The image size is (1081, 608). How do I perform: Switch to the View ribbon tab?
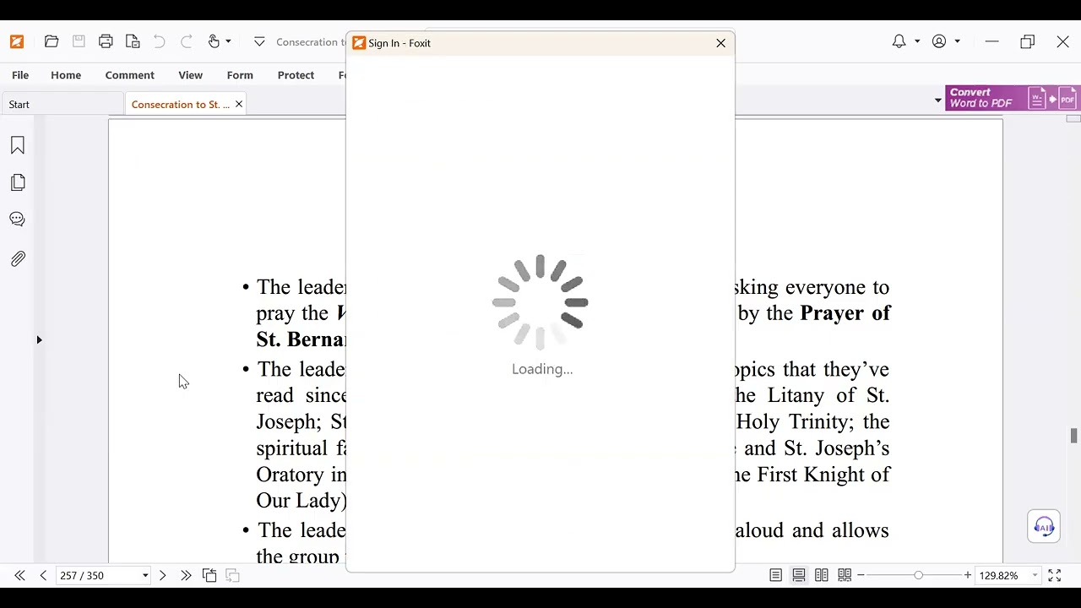[x=190, y=75]
